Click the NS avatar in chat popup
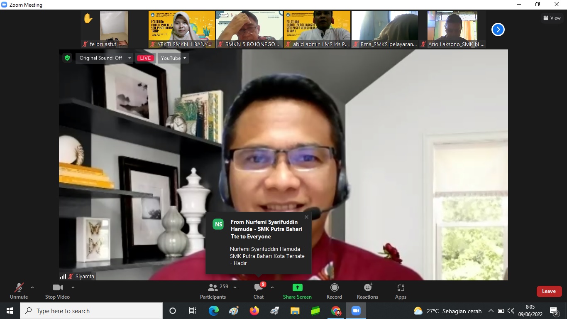The image size is (567, 319). coord(218,224)
